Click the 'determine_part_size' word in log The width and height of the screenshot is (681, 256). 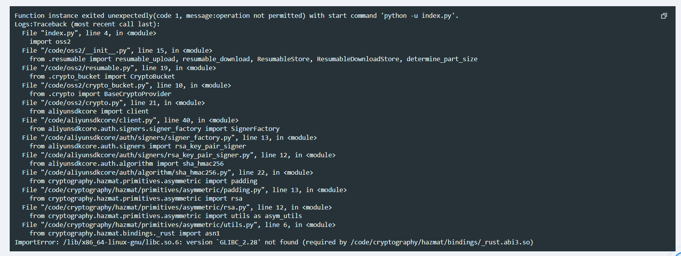tap(442, 59)
